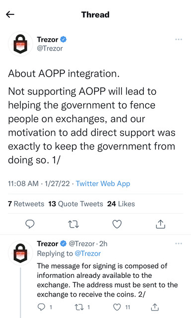
Task: Share the reply tweet
Action: click(155, 307)
